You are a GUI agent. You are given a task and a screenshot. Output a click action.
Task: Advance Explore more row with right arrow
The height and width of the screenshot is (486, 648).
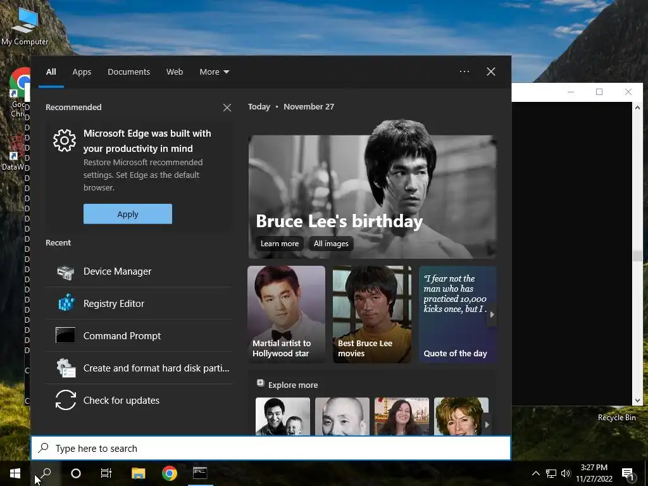487,425
